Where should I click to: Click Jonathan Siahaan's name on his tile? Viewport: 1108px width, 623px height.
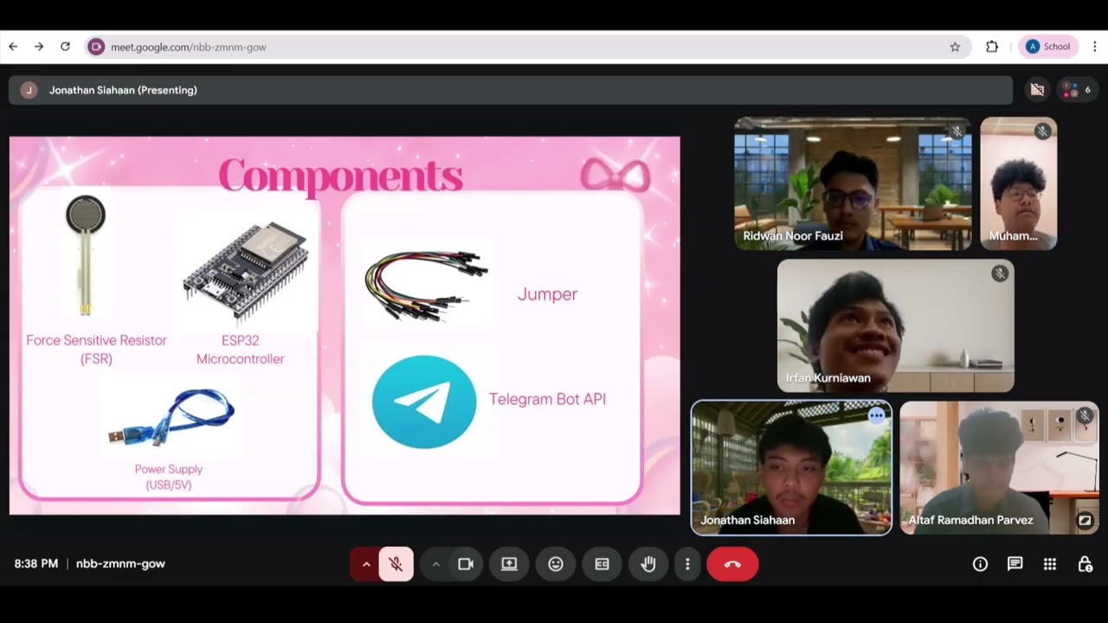(x=747, y=520)
